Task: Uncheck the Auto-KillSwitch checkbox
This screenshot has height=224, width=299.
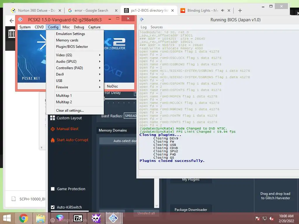Action: (53, 207)
